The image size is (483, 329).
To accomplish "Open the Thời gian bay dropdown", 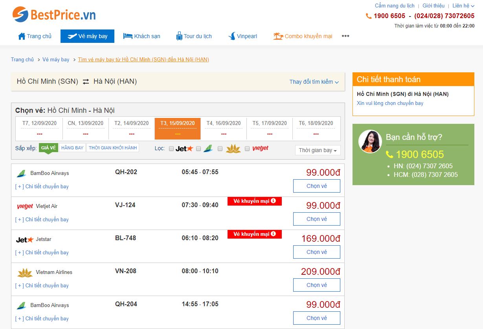I will pyautogui.click(x=318, y=150).
